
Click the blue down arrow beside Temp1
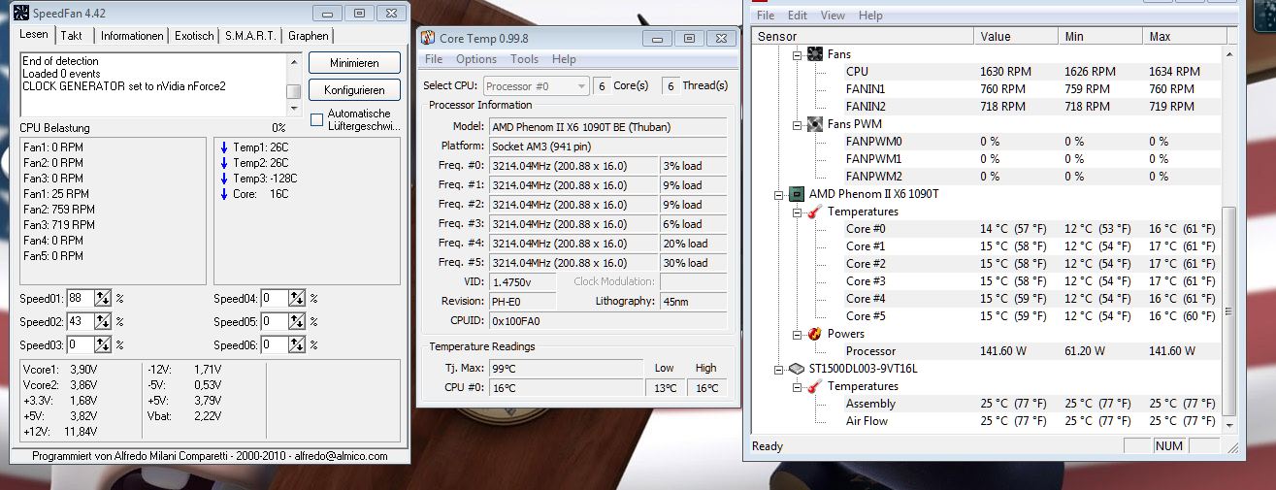click(x=224, y=147)
